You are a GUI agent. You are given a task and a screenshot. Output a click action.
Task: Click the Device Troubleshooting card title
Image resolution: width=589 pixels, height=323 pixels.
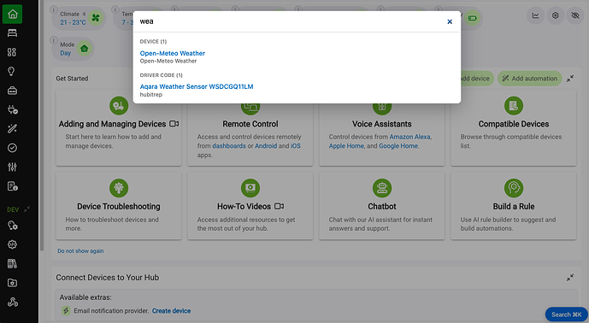pyautogui.click(x=119, y=207)
